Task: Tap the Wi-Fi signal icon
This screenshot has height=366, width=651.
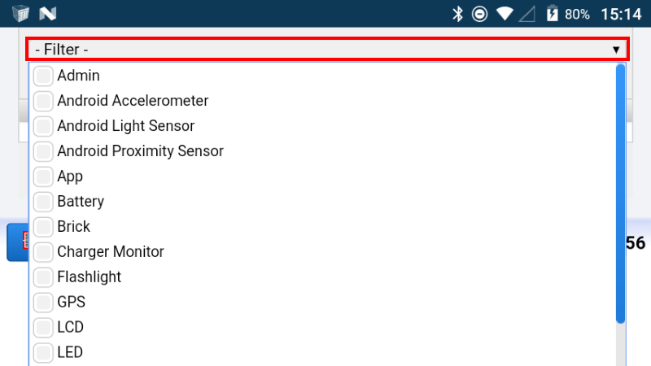Action: 505,14
